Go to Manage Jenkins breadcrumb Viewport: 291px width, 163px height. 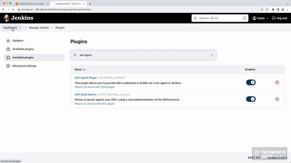39,28
